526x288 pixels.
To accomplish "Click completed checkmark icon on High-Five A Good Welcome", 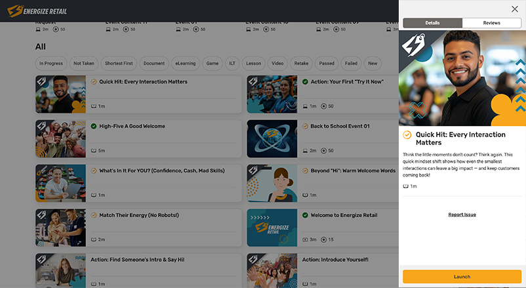I will (x=94, y=126).
